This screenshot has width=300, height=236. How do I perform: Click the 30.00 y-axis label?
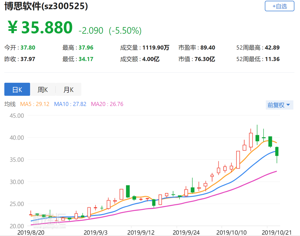pos(17,182)
